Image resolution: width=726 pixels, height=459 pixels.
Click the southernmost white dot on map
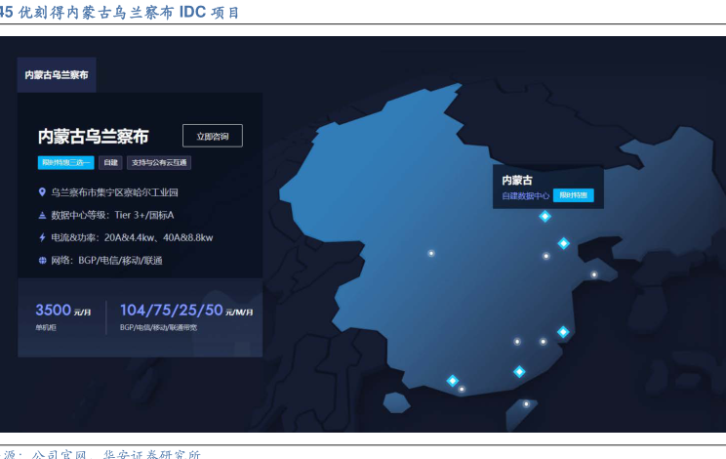click(526, 403)
